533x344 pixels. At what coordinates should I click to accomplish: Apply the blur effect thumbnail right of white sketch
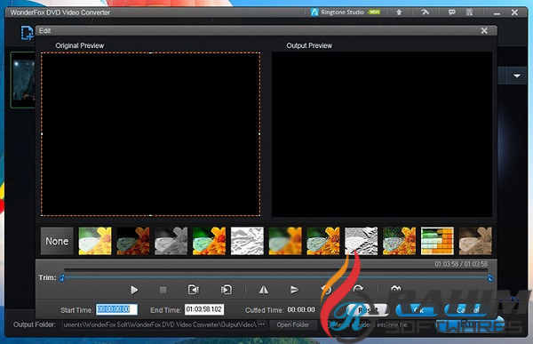coord(285,241)
